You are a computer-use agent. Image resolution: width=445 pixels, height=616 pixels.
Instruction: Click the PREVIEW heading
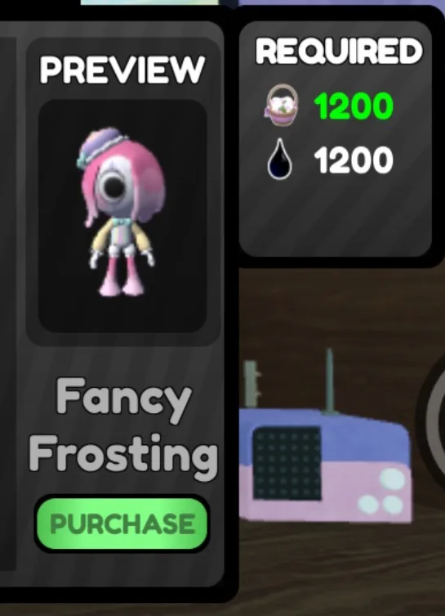pyautogui.click(x=122, y=70)
